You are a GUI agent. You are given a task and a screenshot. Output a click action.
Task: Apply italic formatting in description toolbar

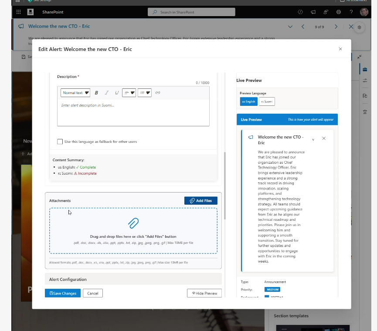point(106,93)
